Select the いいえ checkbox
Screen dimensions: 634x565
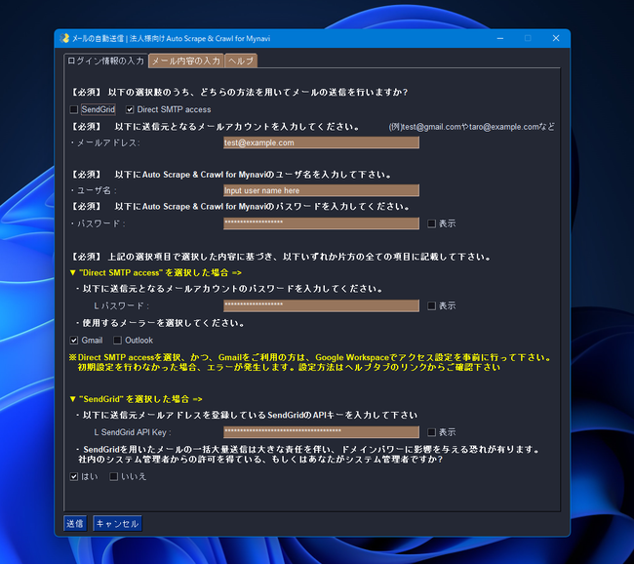pos(114,476)
